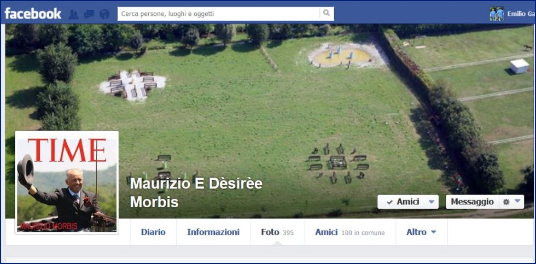Switch to the Informazioni tab
This screenshot has width=536, height=264.
click(x=213, y=232)
